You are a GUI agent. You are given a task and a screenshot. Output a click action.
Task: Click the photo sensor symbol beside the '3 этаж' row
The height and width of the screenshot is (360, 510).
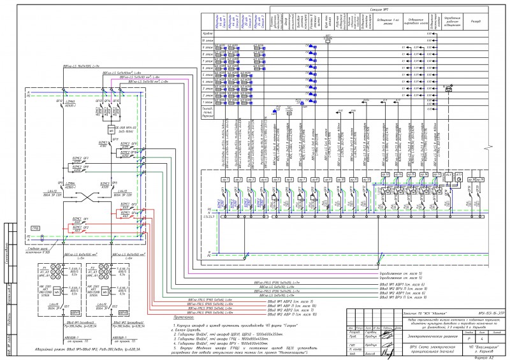click(x=449, y=89)
